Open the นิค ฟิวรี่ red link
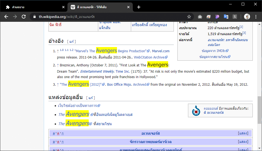 [x=56, y=25]
